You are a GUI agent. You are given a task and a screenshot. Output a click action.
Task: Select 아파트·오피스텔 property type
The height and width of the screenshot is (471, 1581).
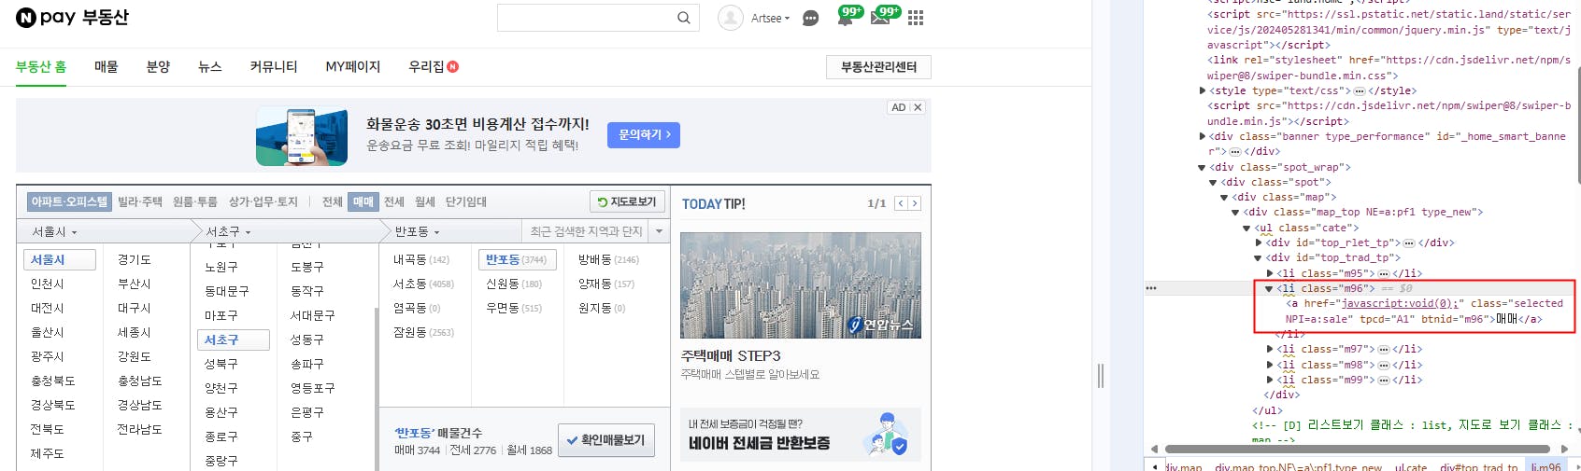[x=69, y=201]
